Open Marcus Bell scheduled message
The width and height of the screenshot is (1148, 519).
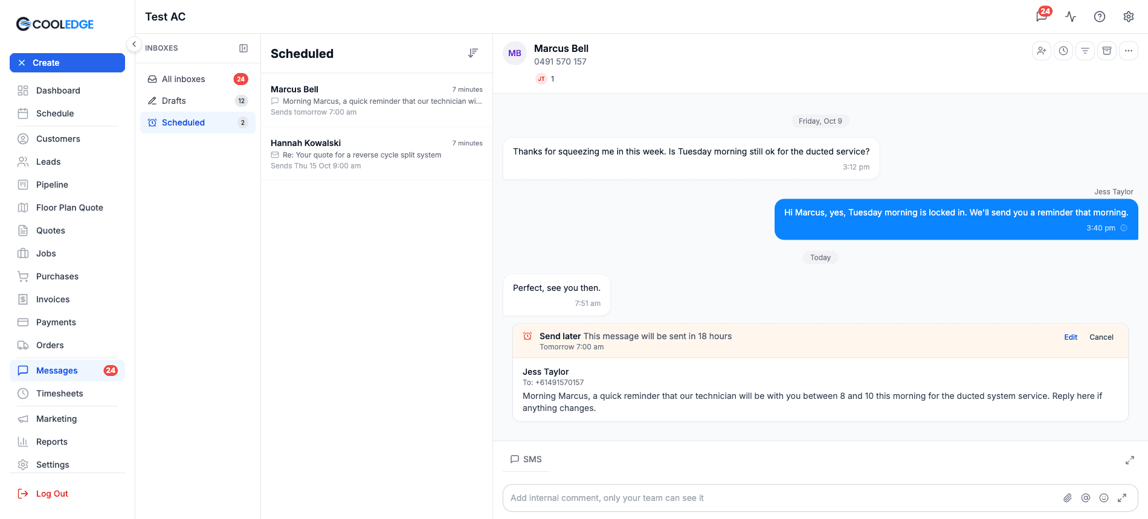pos(376,100)
